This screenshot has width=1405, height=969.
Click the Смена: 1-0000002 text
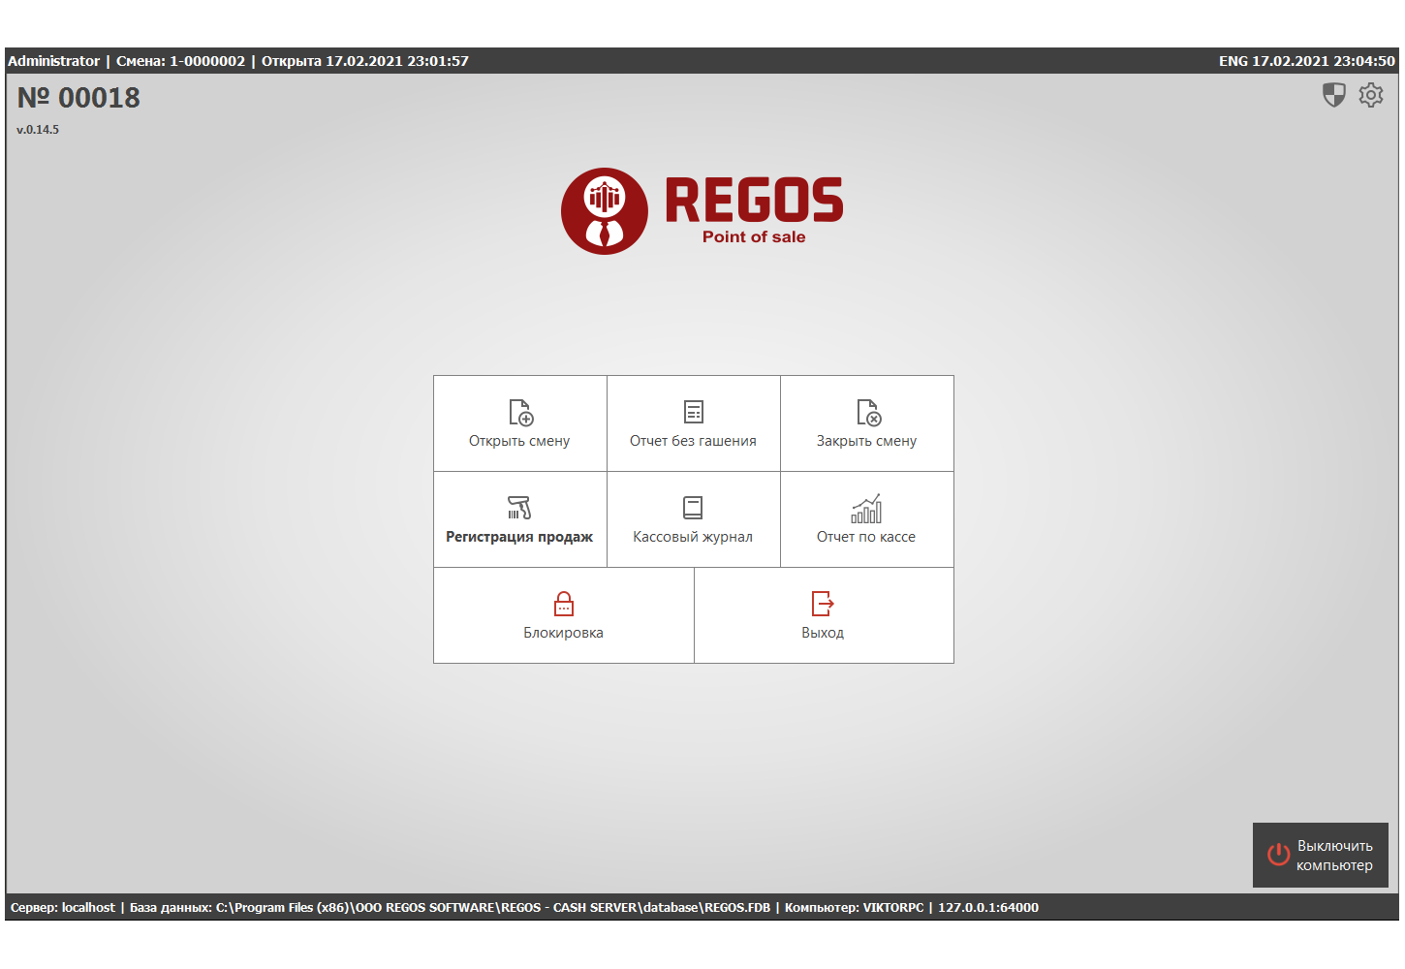181,61
